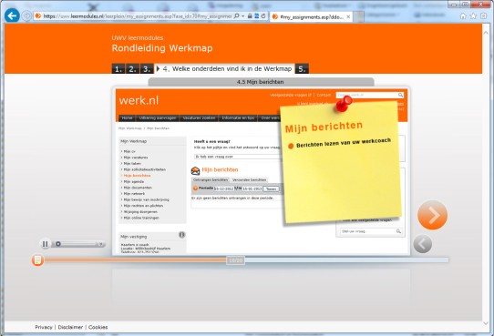Open the orange slide overview notes icon

pos(37,260)
